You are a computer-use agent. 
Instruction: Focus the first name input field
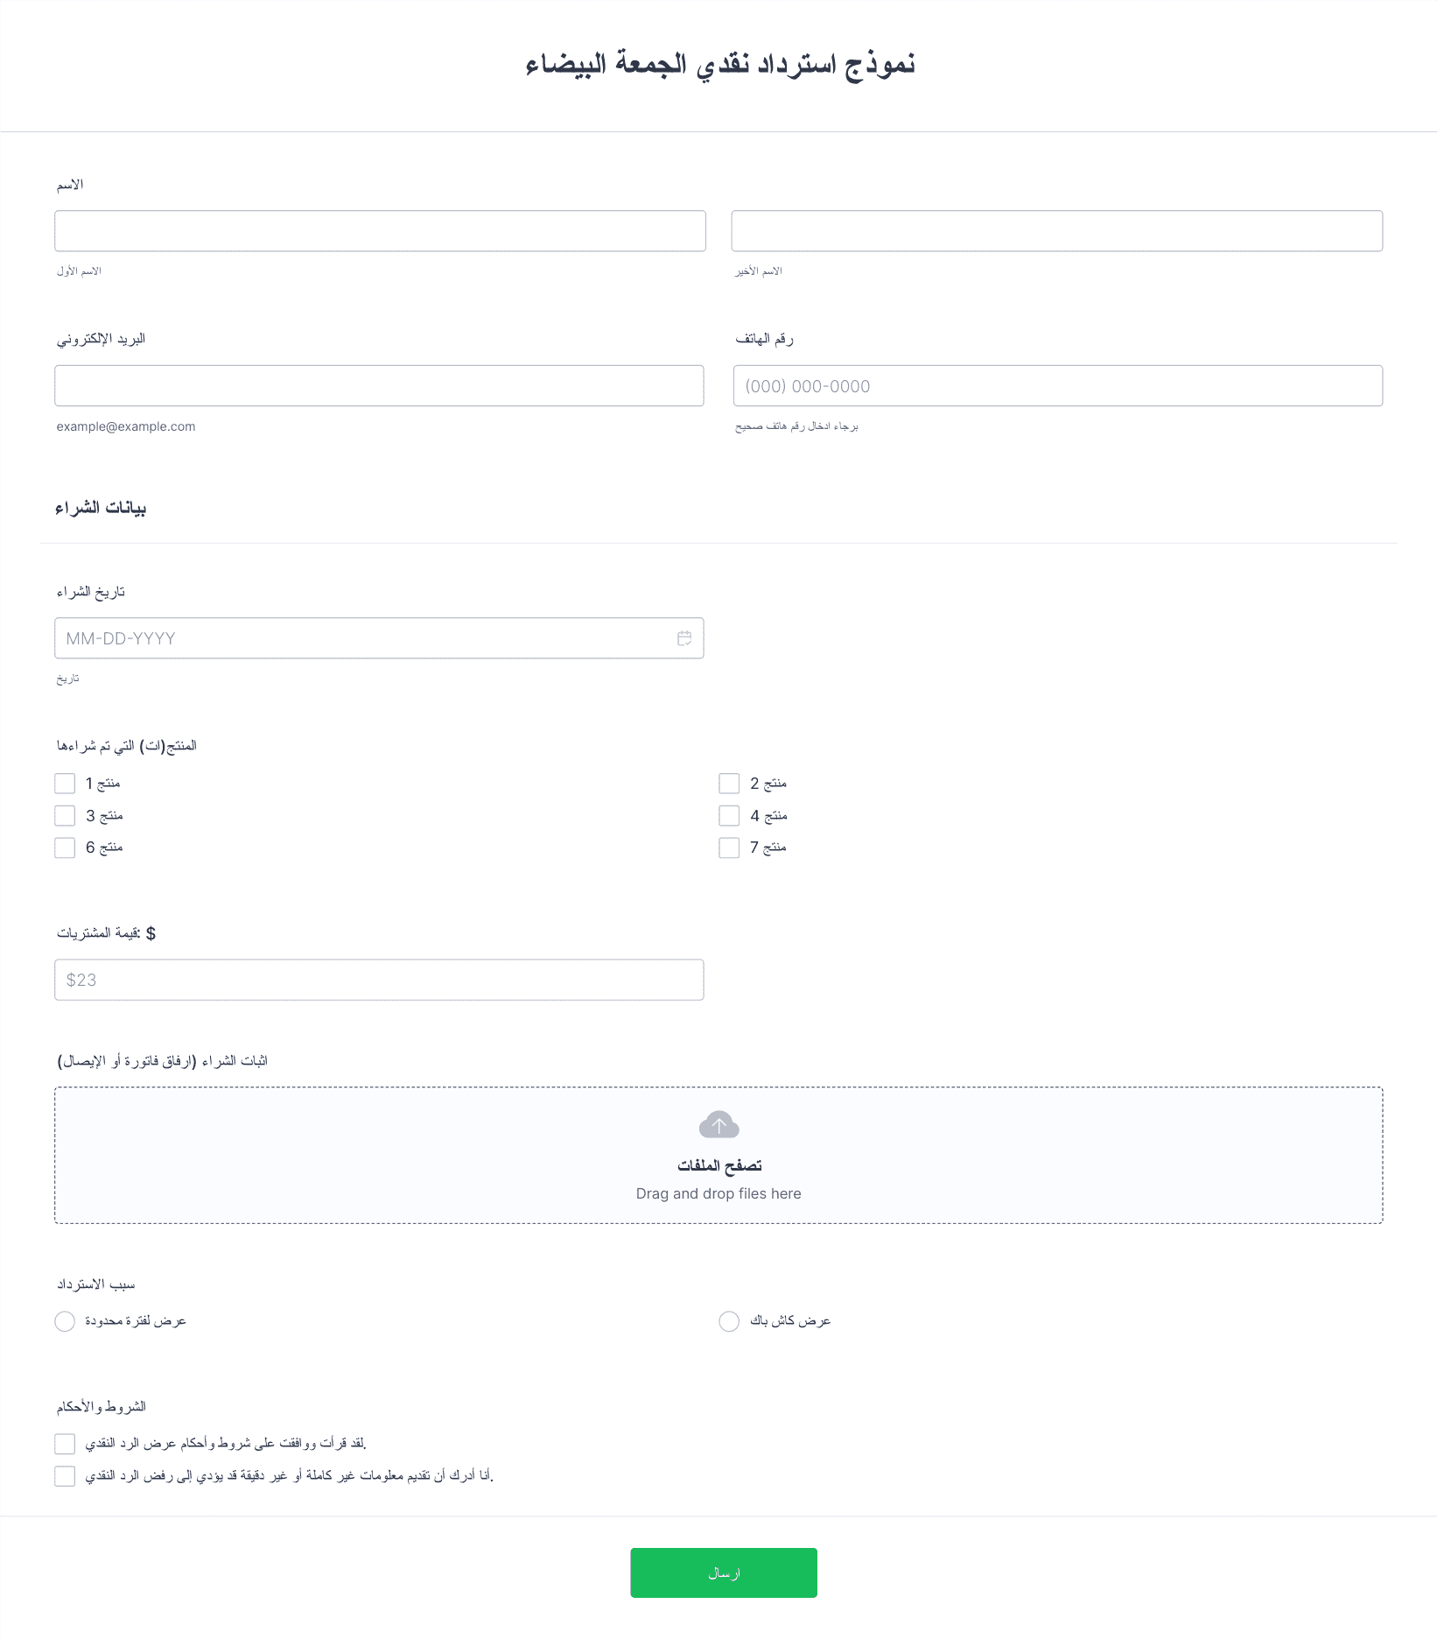point(380,231)
